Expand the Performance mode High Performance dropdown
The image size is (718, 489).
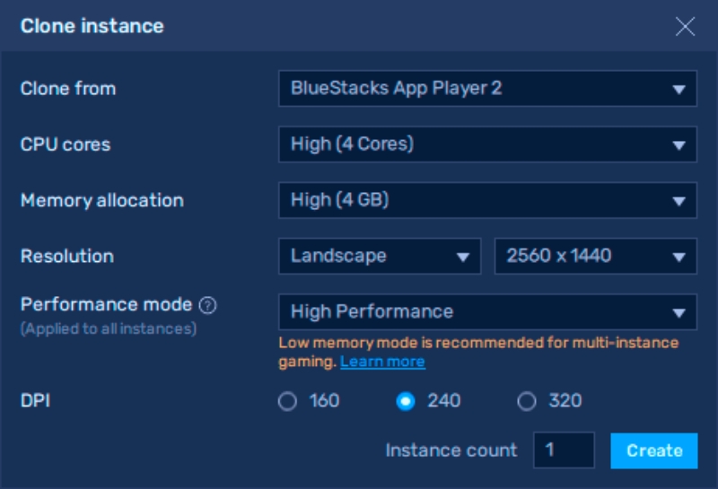point(487,312)
